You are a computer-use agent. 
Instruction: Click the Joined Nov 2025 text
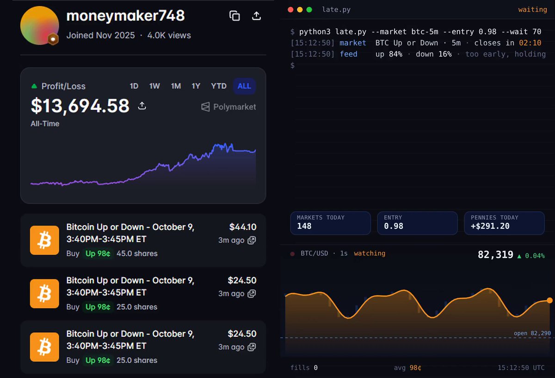(x=101, y=35)
